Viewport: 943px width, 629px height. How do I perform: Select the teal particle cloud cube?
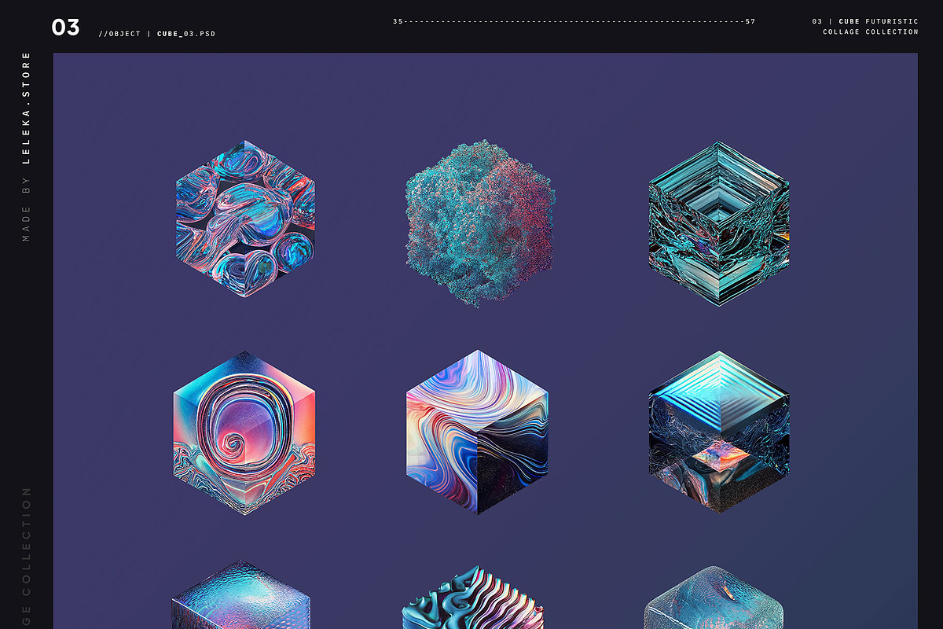(479, 223)
